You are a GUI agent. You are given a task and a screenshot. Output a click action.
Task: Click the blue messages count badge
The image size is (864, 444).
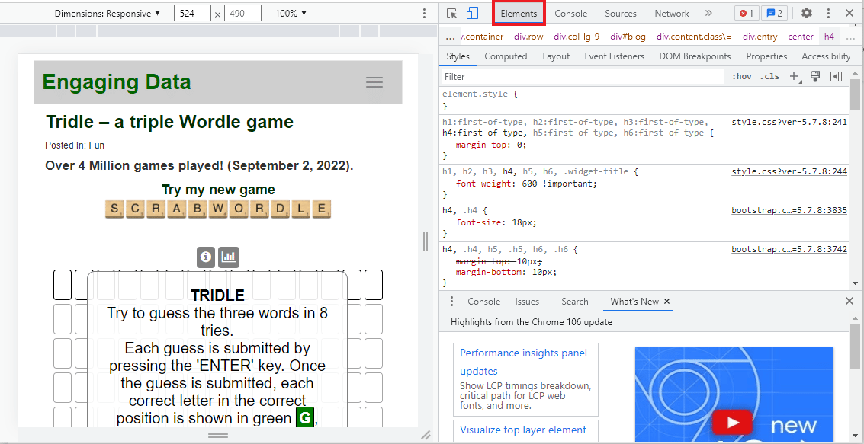[774, 13]
